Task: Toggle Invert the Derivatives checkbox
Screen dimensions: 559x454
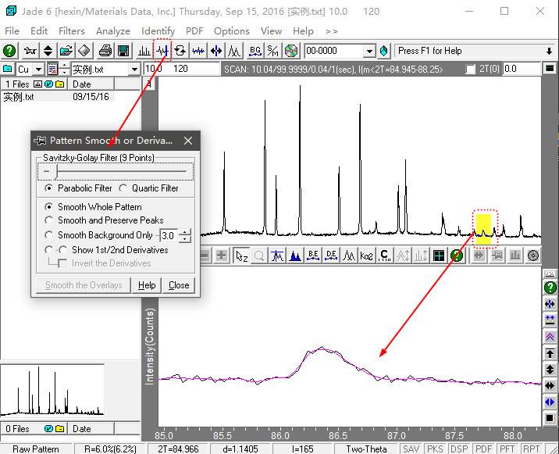Action: (62, 263)
